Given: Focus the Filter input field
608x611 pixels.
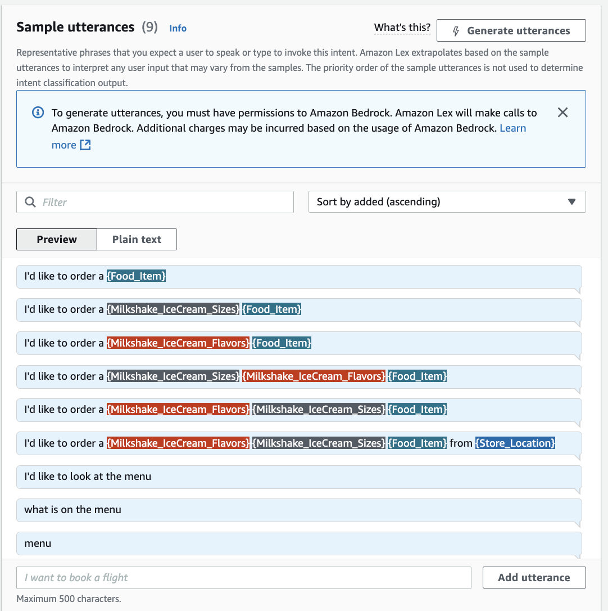Looking at the screenshot, I should click(x=155, y=202).
